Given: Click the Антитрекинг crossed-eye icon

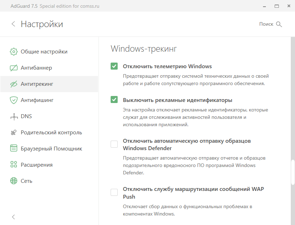Looking at the screenshot, I should [x=14, y=84].
